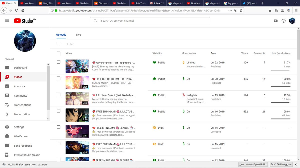Go to Firefox home page icon

(x=23, y=10)
